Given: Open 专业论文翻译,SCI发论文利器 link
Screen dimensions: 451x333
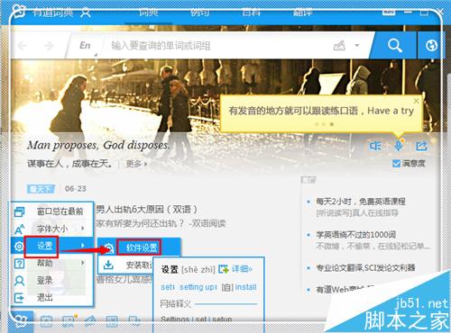Looking at the screenshot, I should coord(365,267).
